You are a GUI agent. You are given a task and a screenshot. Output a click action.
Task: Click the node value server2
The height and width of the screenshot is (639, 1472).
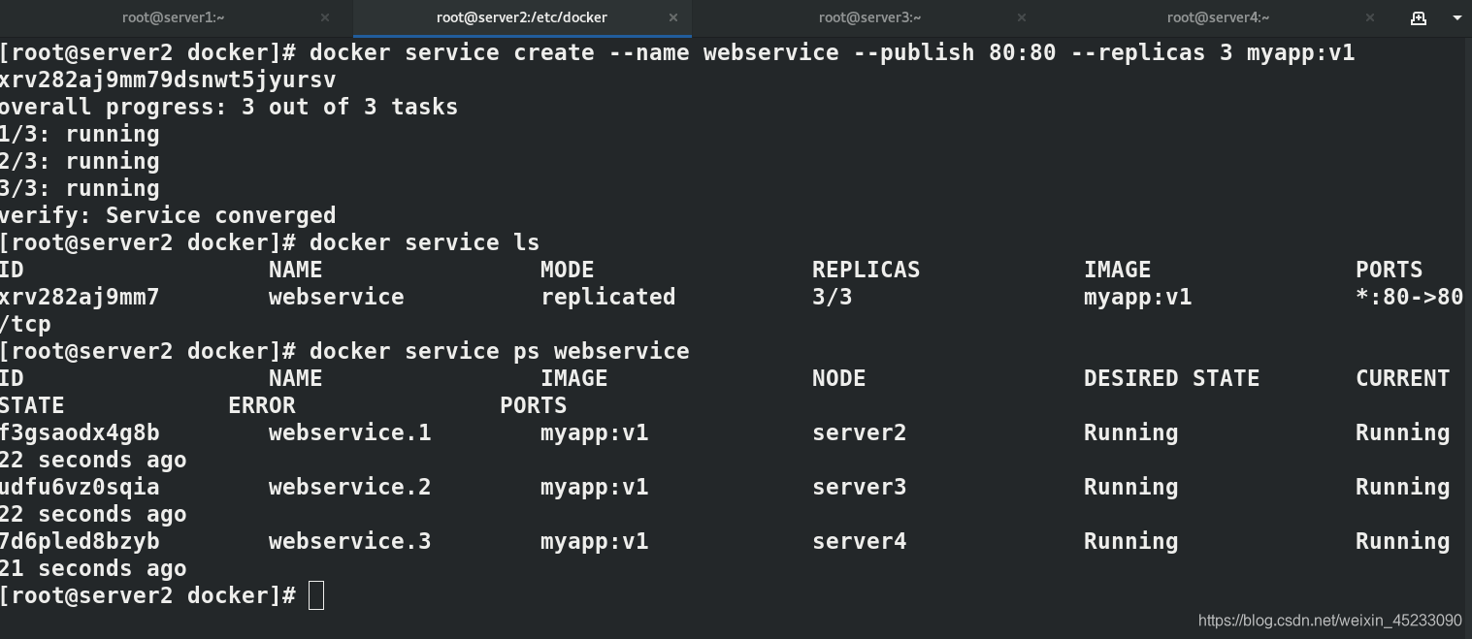[859, 432]
